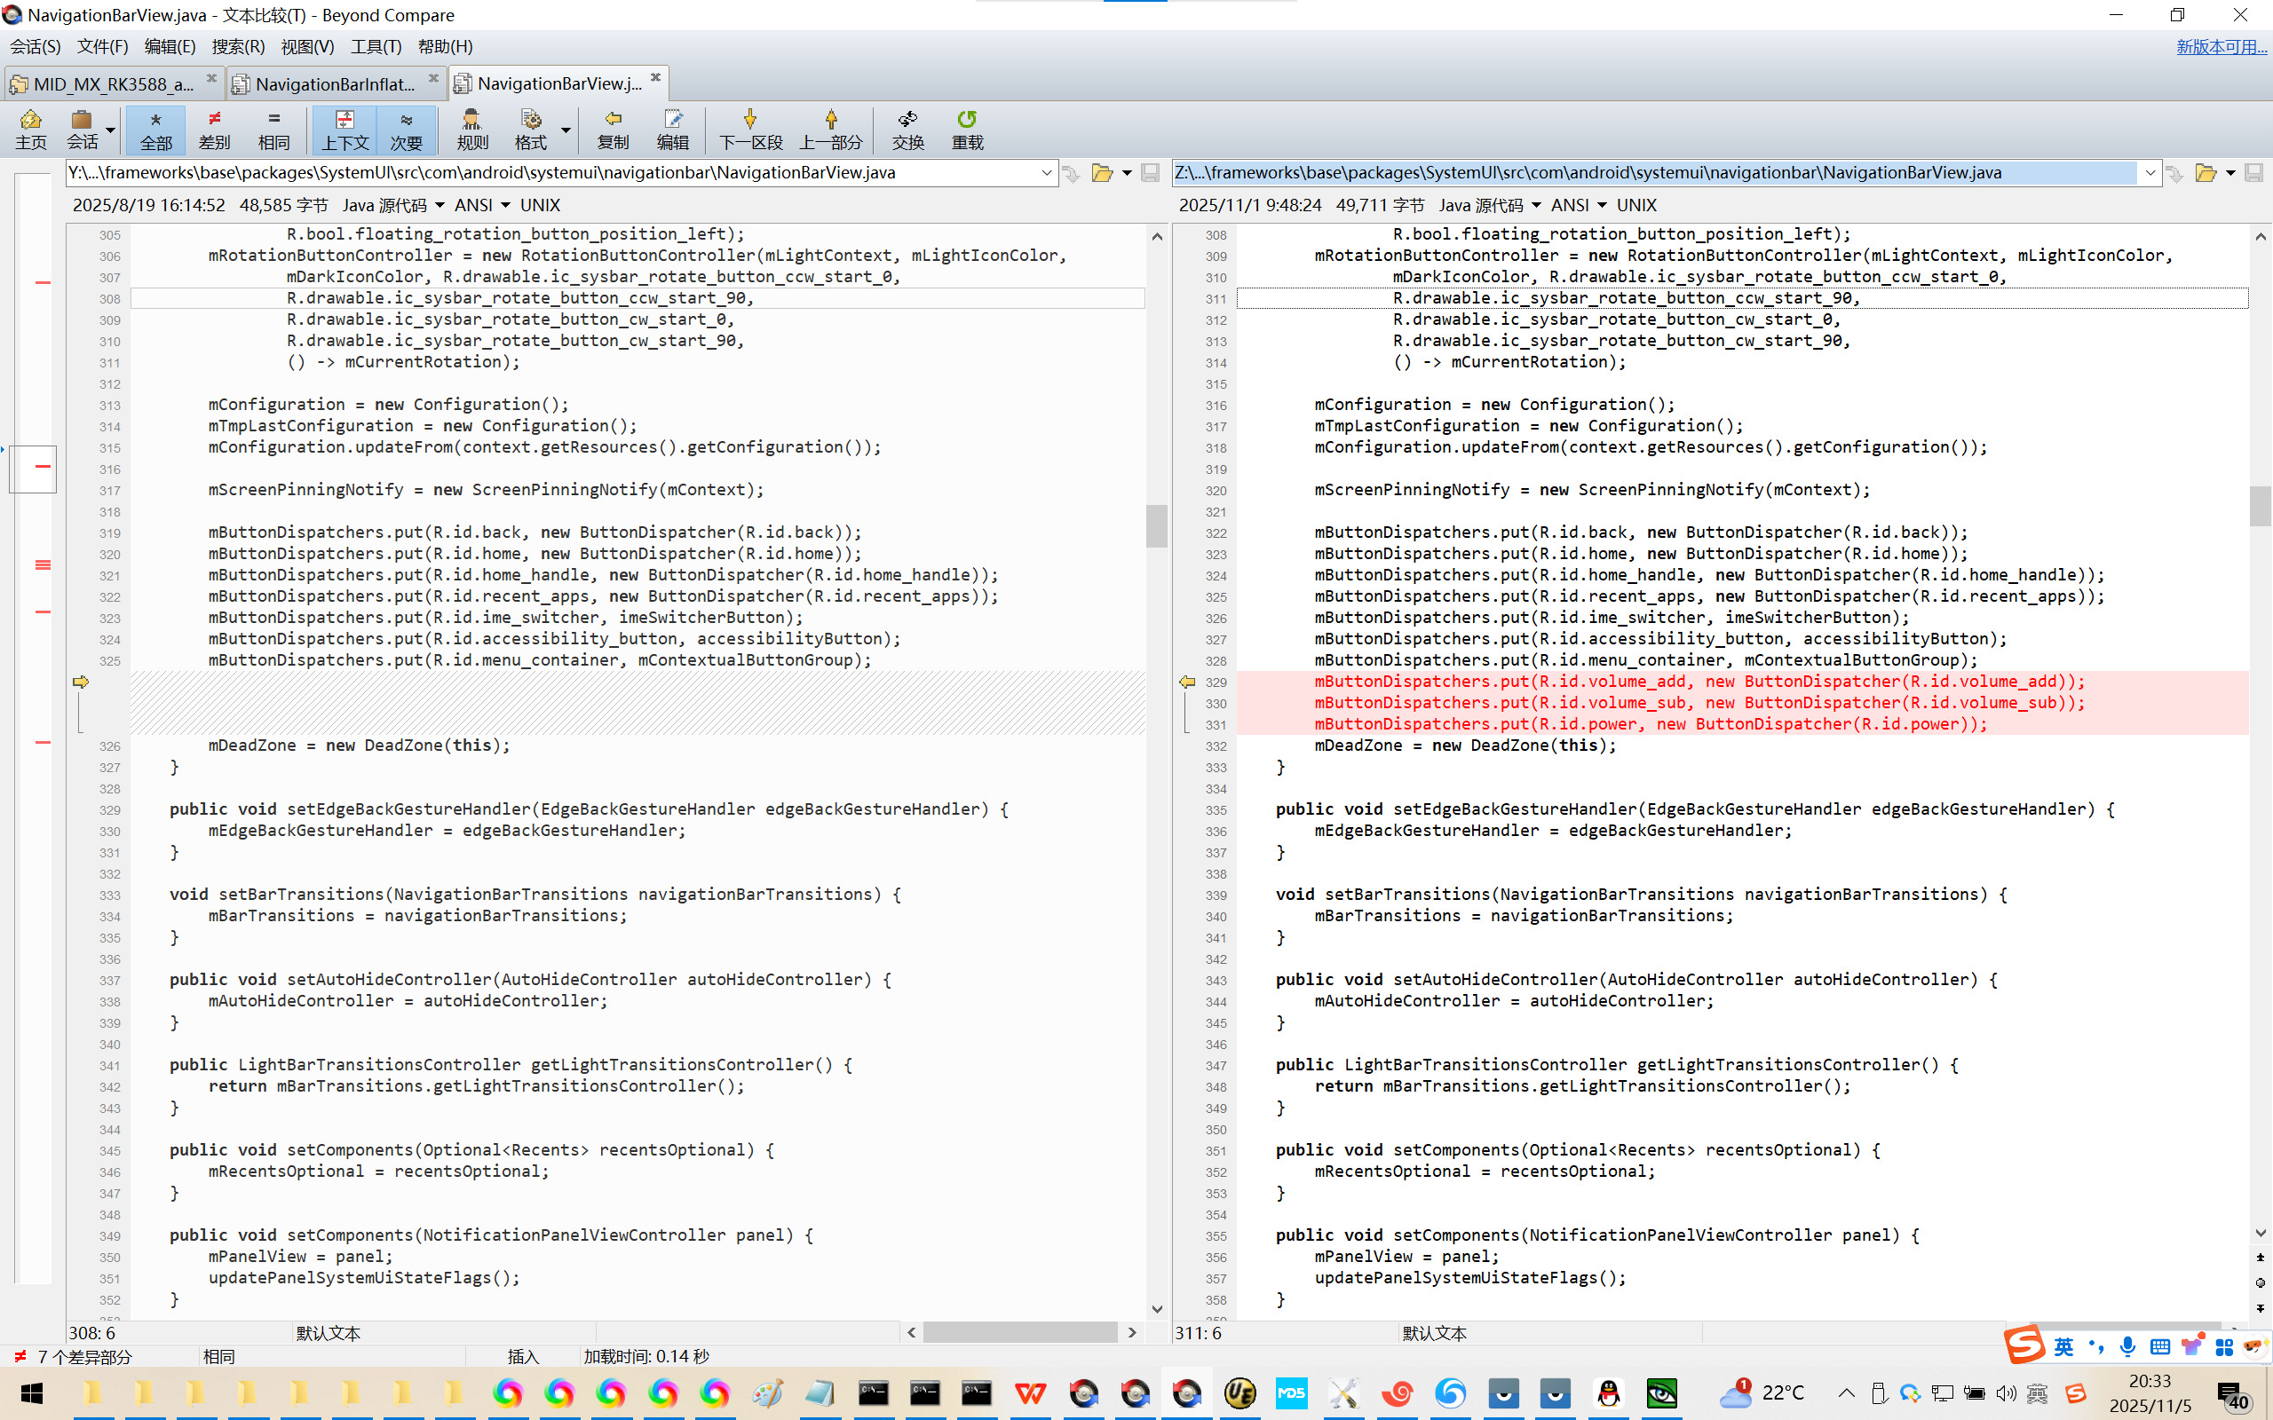Toggle Show Differences (差别) filter
2273x1420 pixels.
tap(214, 129)
